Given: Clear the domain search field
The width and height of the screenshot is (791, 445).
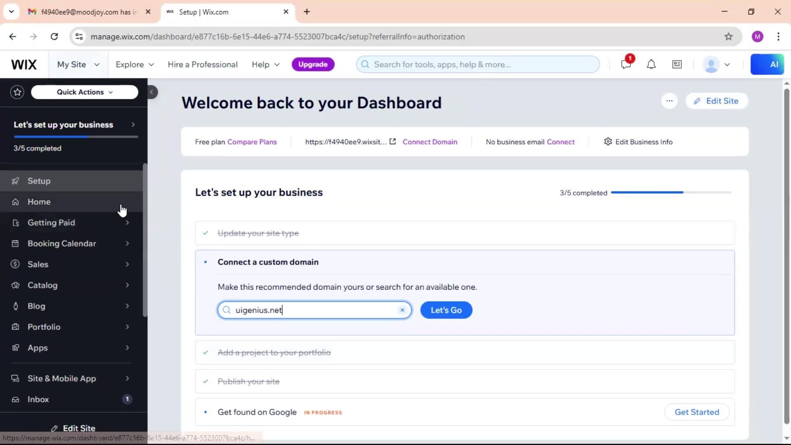Looking at the screenshot, I should pyautogui.click(x=403, y=310).
